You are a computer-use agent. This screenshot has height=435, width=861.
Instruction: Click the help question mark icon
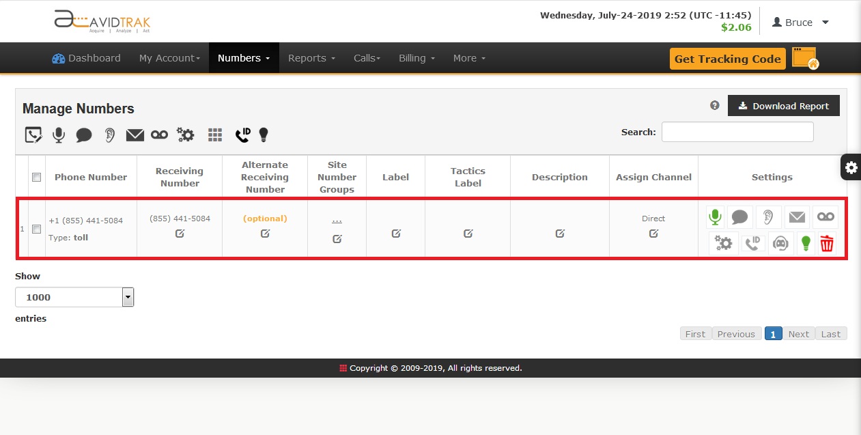715,106
